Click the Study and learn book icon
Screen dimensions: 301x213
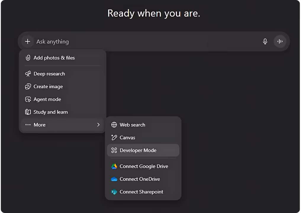(28, 112)
